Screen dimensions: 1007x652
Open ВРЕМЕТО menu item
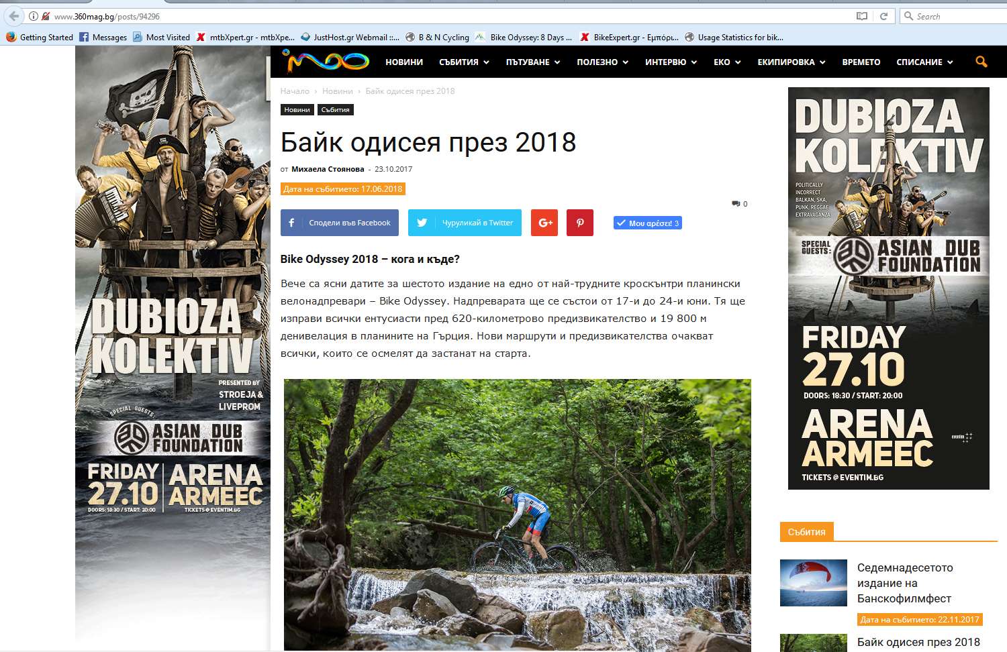click(861, 62)
